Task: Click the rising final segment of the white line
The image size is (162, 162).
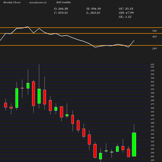Action: (x=131, y=44)
